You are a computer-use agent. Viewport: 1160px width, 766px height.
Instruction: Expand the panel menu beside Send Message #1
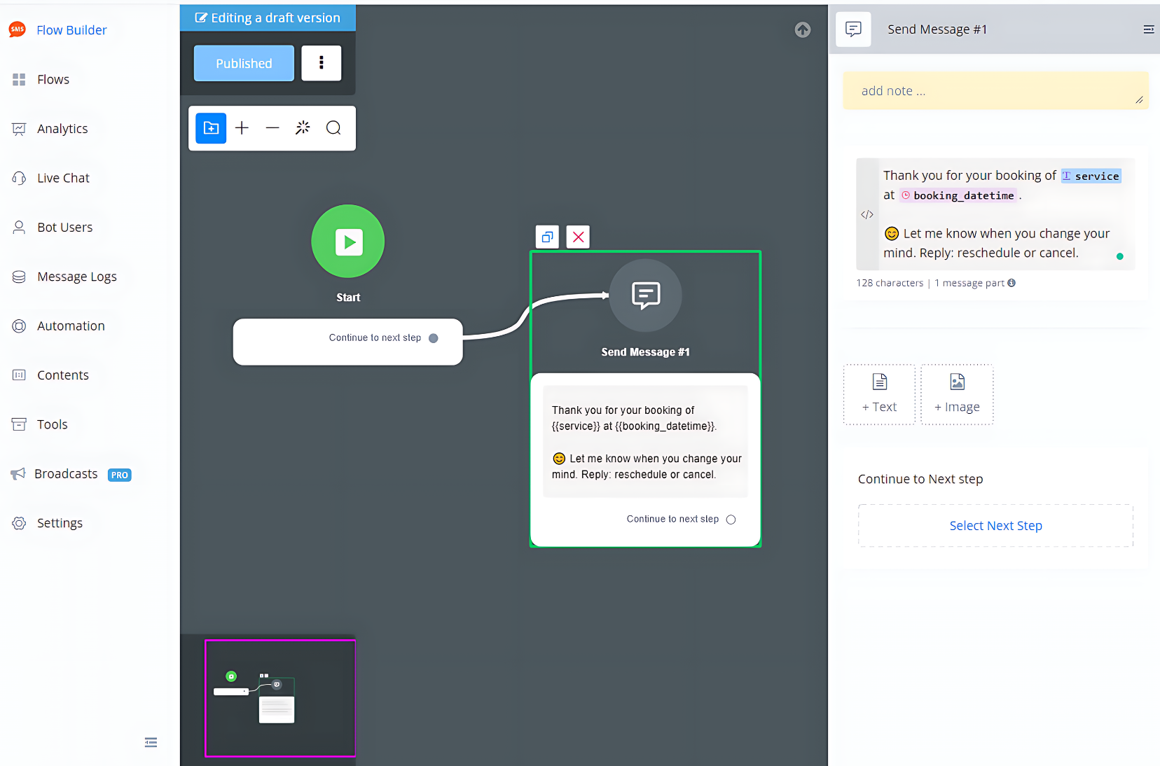1148,29
